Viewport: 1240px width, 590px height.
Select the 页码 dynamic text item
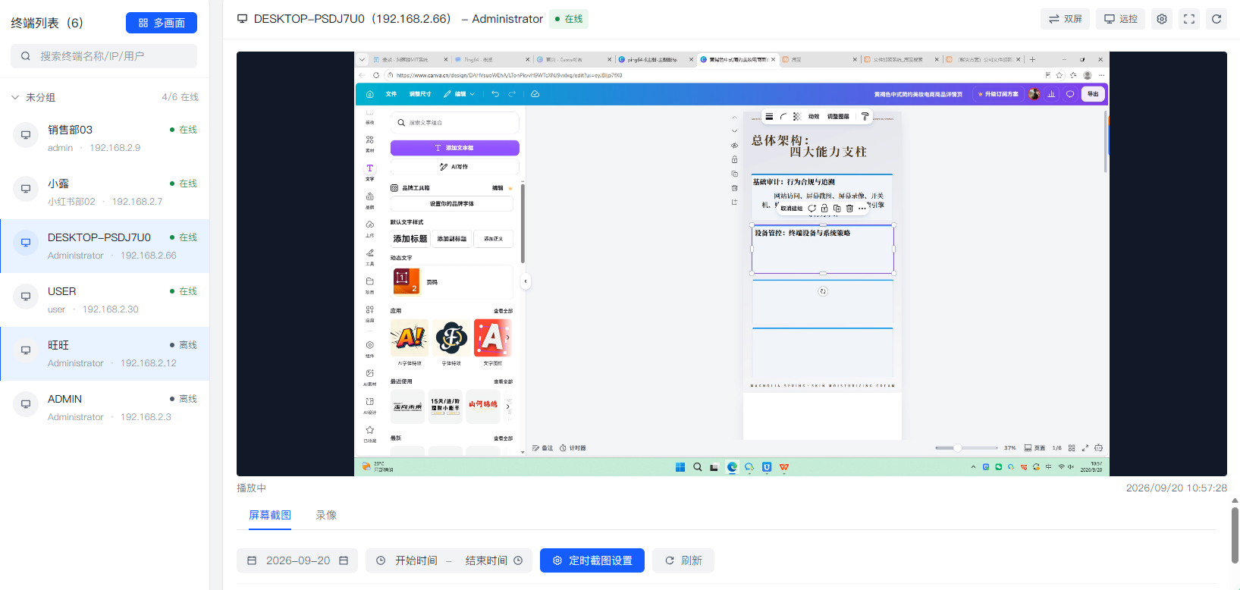coord(452,281)
